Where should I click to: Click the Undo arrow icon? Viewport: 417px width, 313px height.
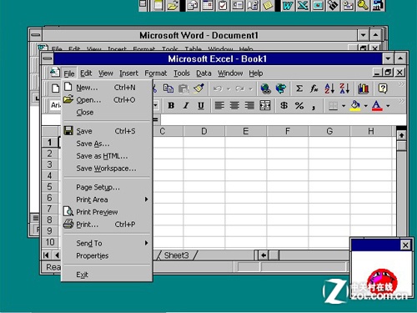tap(218, 88)
